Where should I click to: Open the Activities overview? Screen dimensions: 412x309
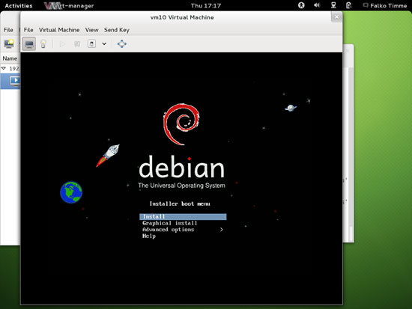coord(19,5)
